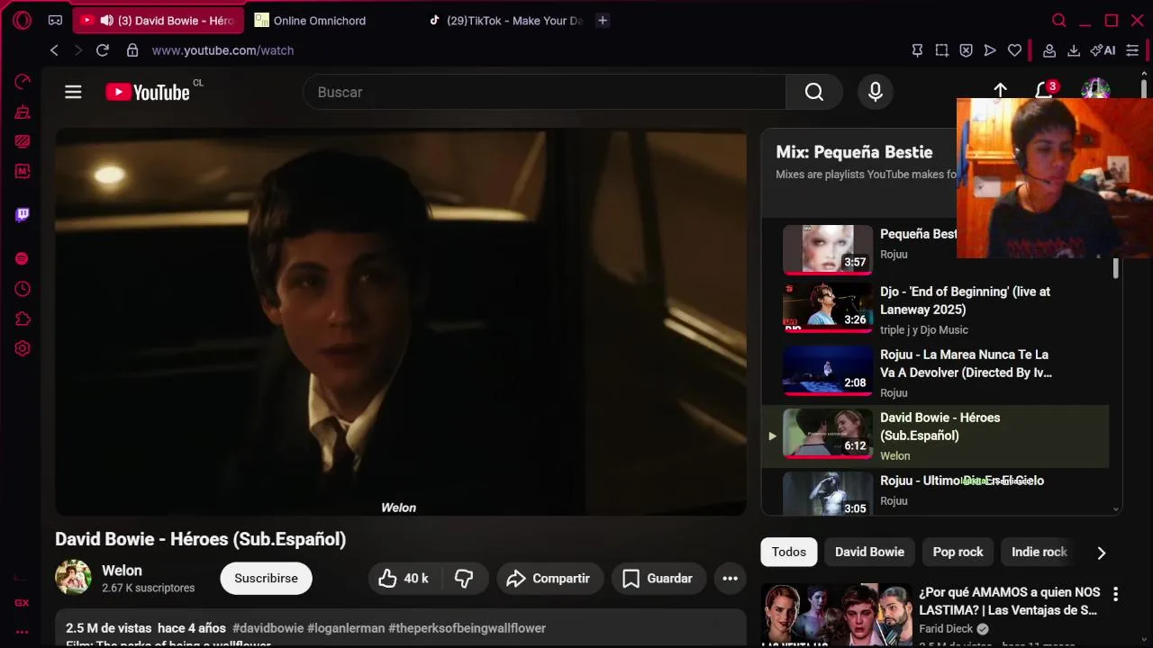1153x648 pixels.
Task: Mute the David Bowie tab audio
Action: coord(106,20)
